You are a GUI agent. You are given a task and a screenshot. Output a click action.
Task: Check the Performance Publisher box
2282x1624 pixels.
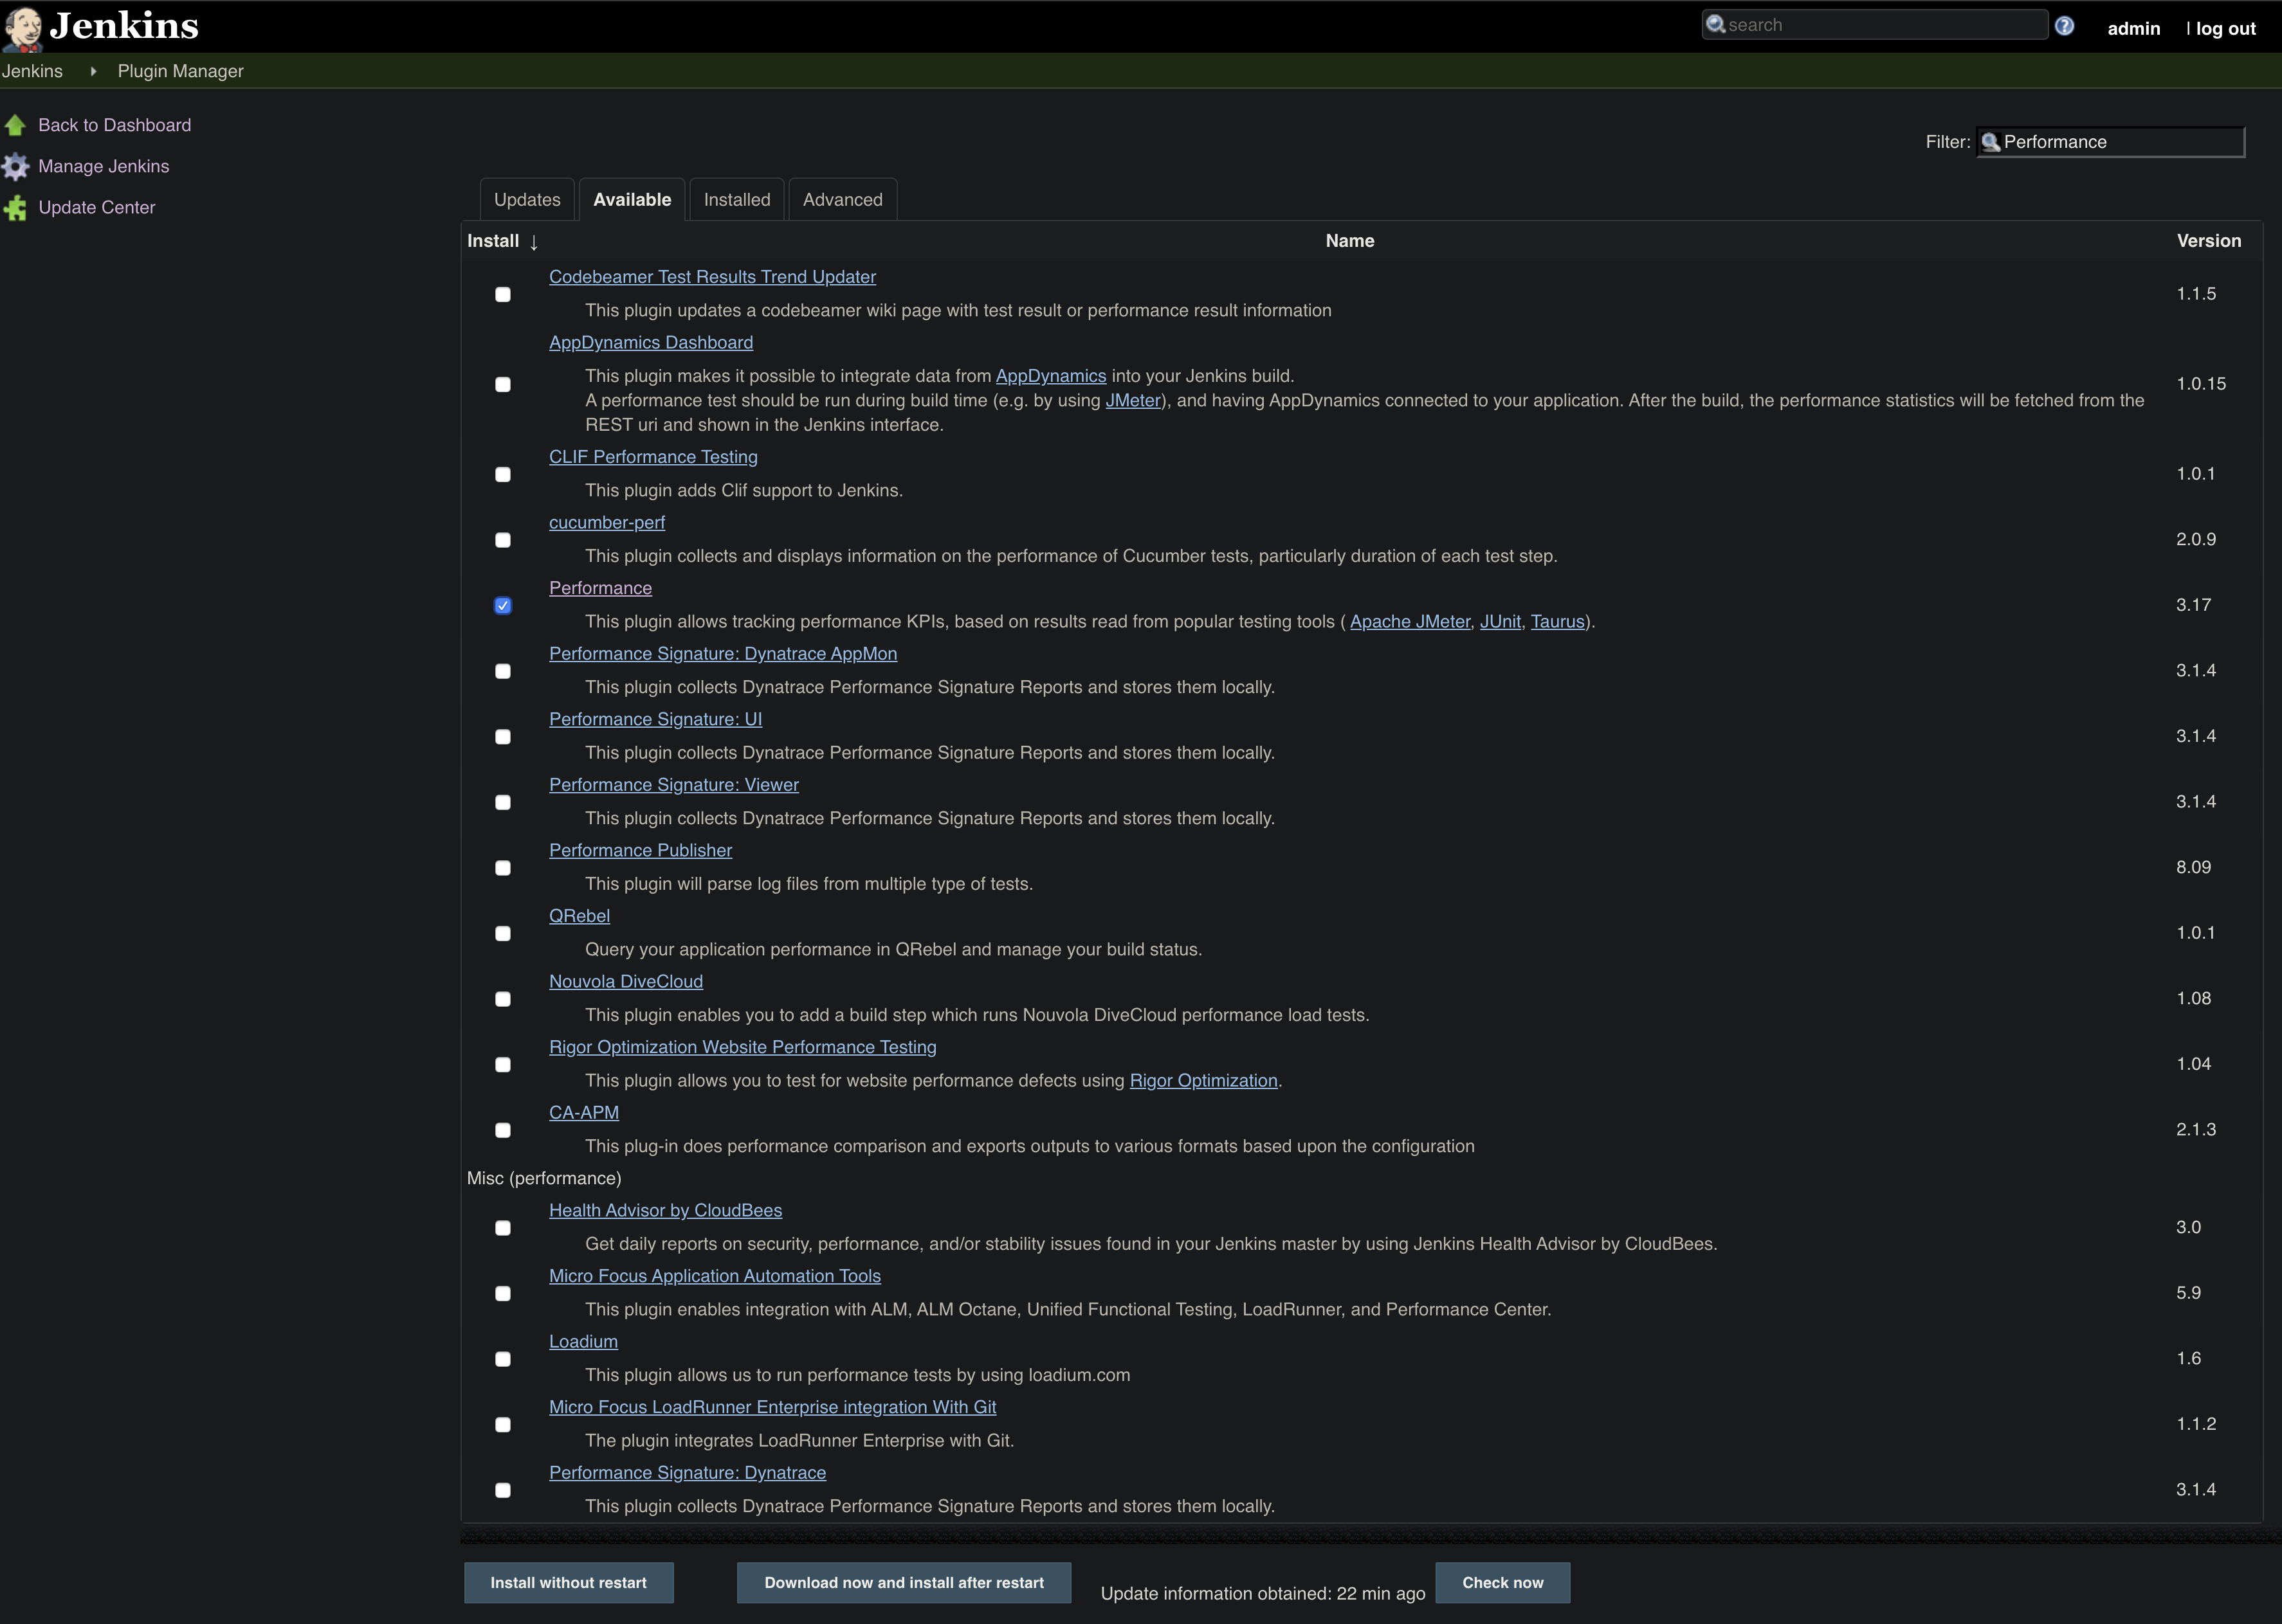tap(503, 868)
